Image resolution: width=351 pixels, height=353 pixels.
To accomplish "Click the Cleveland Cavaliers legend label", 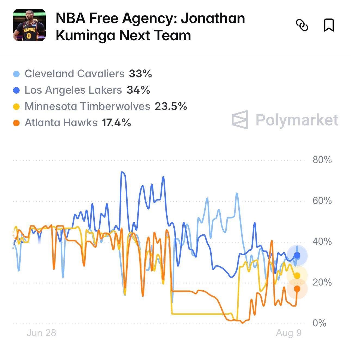I will pyautogui.click(x=74, y=74).
